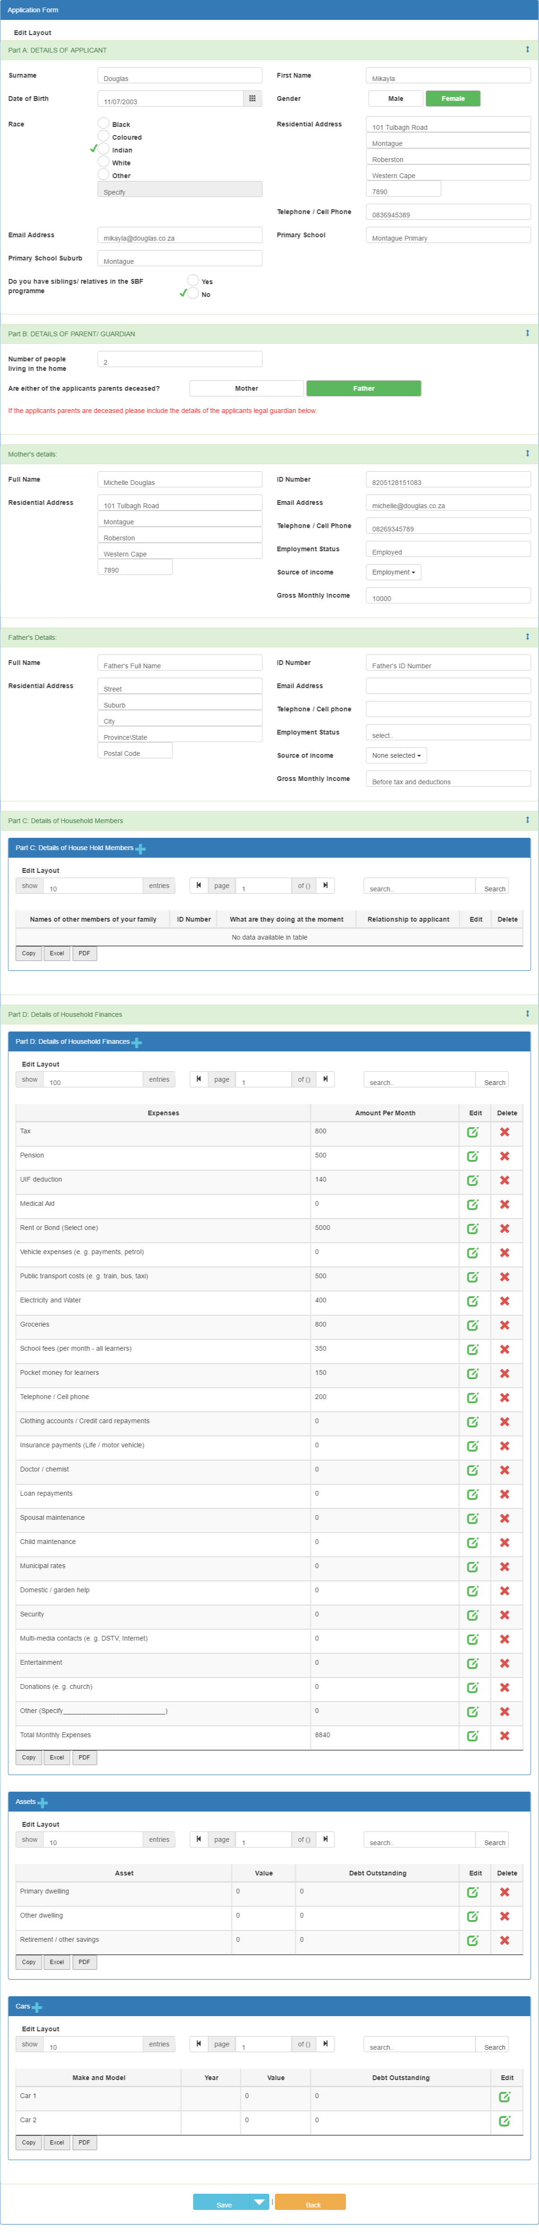Click the Surname input field
The width and height of the screenshot is (539, 2234).
click(x=180, y=75)
